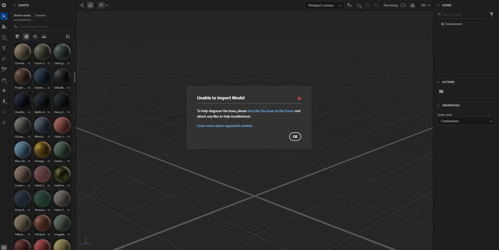The height and width of the screenshot is (250, 499).
Task: Click the plus add-to-scene icon
Action: 4,5
